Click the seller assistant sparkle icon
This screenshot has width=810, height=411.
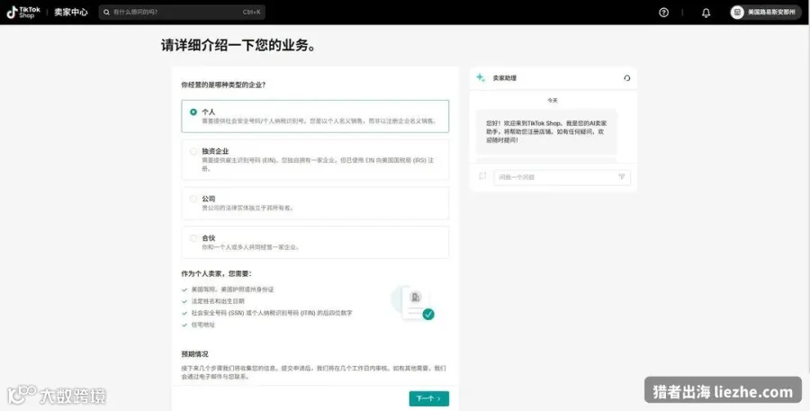click(x=481, y=77)
